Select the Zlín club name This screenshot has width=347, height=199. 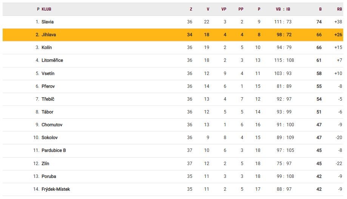45,164
